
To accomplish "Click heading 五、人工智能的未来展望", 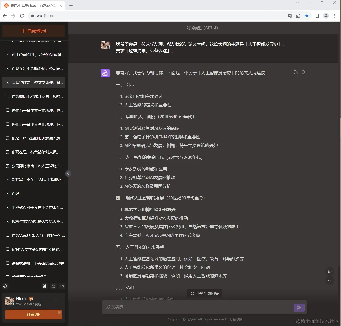I will point(140,247).
